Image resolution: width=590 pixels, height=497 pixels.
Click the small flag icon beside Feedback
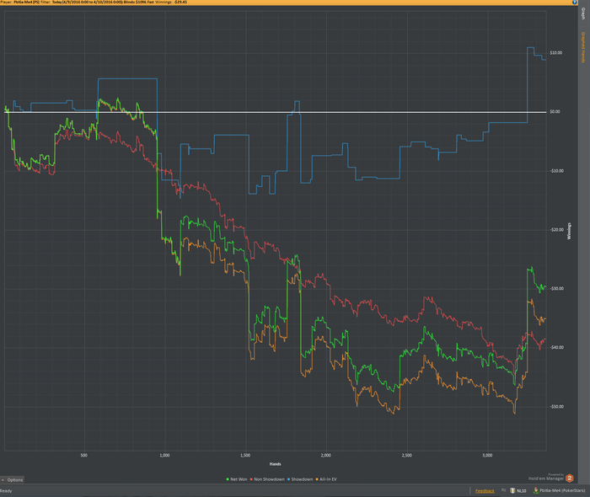point(503,490)
